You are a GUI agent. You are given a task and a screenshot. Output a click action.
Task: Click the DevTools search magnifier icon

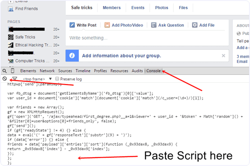click(5, 71)
